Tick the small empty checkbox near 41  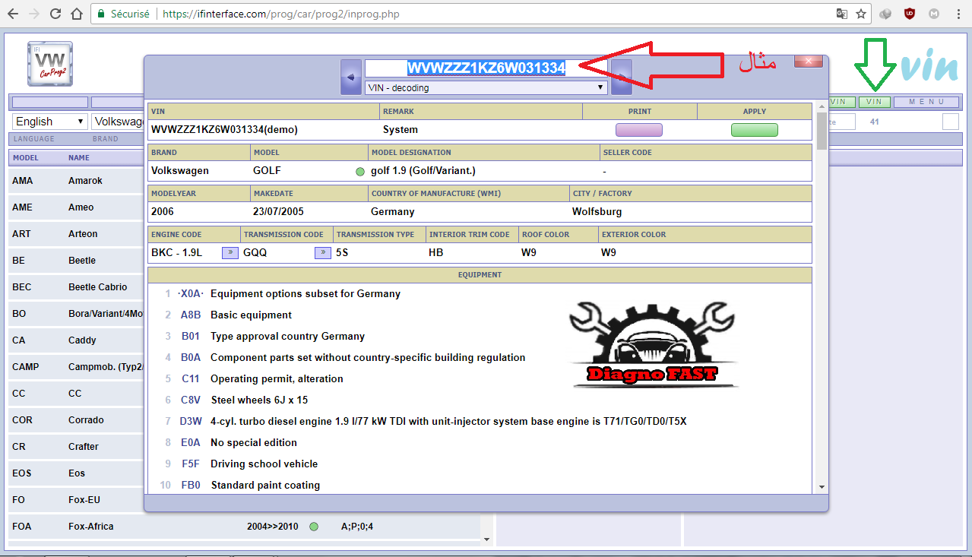pyautogui.click(x=951, y=122)
